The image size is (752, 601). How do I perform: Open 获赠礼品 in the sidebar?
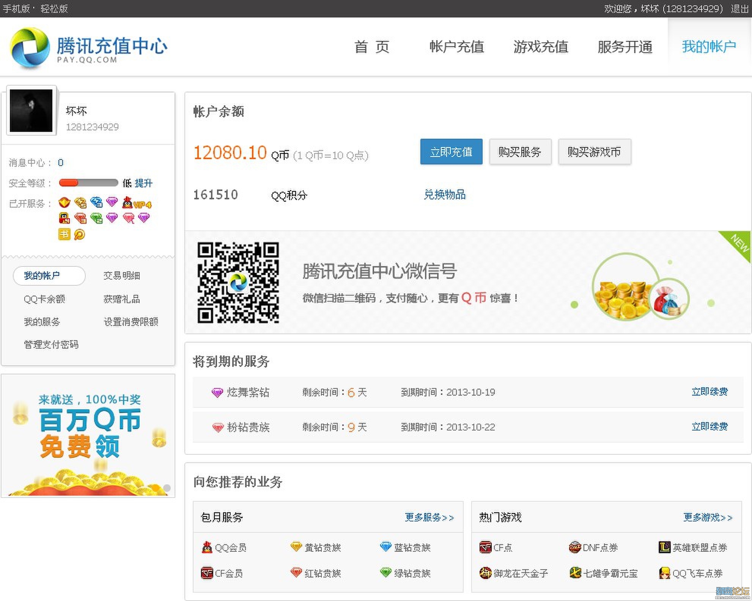tap(122, 299)
